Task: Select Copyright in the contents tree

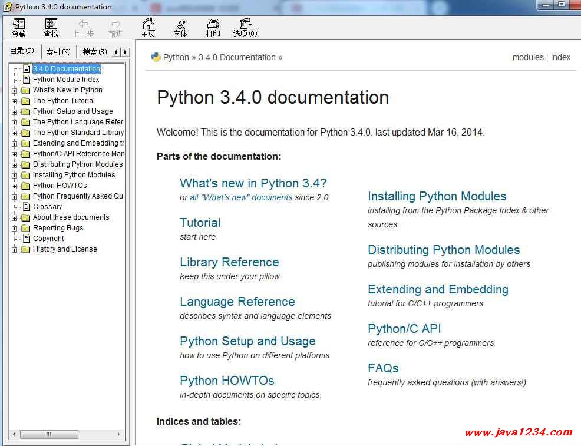Action: [48, 239]
